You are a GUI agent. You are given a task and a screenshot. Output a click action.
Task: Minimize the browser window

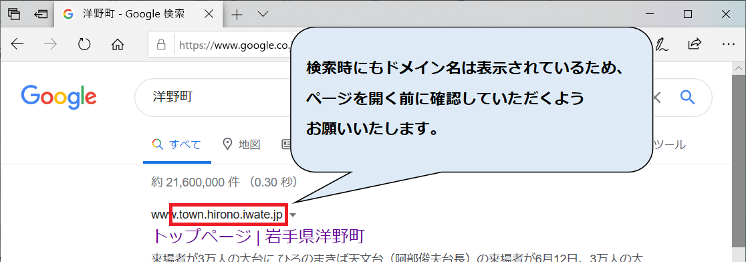(x=650, y=14)
